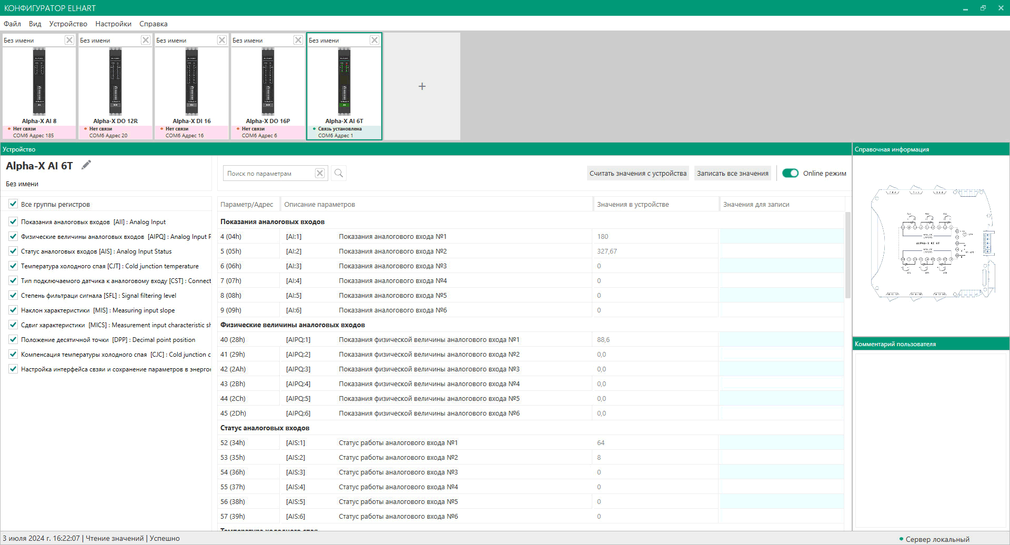The image size is (1010, 545).
Task: Toggle Сдвиг характеристики [MICS] checkbox
Action: click(x=13, y=325)
